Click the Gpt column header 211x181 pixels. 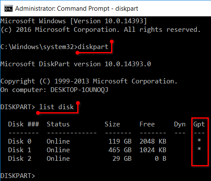click(199, 124)
